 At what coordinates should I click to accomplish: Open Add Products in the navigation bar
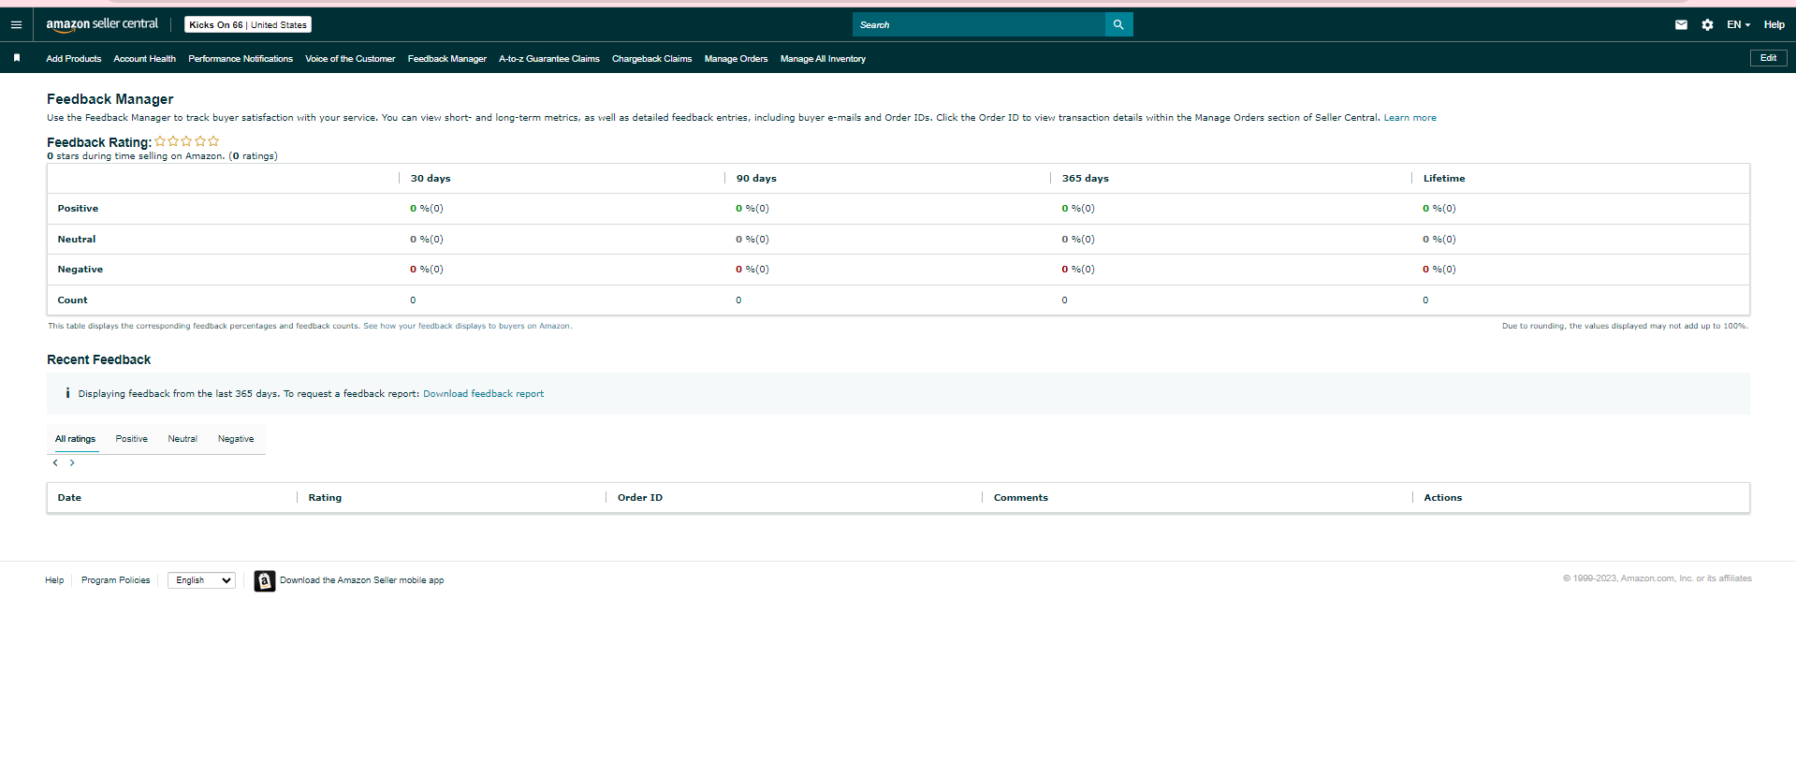[74, 59]
